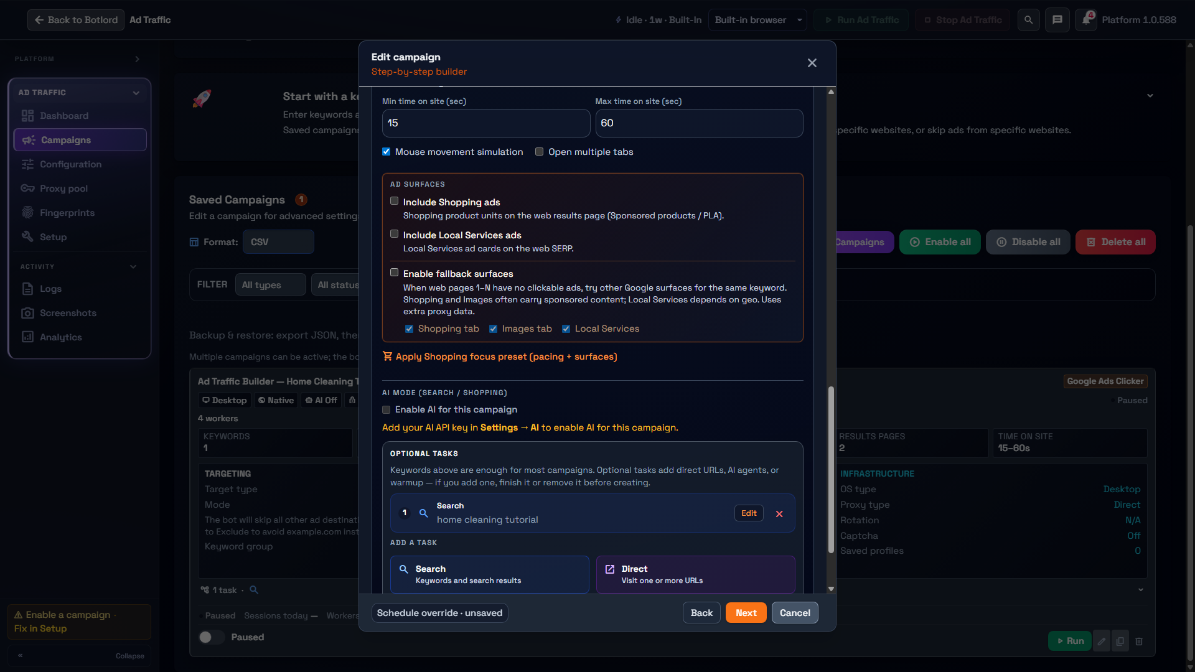Delete the campaign with trash icon
Screen dimensions: 1195x672
(1139, 641)
